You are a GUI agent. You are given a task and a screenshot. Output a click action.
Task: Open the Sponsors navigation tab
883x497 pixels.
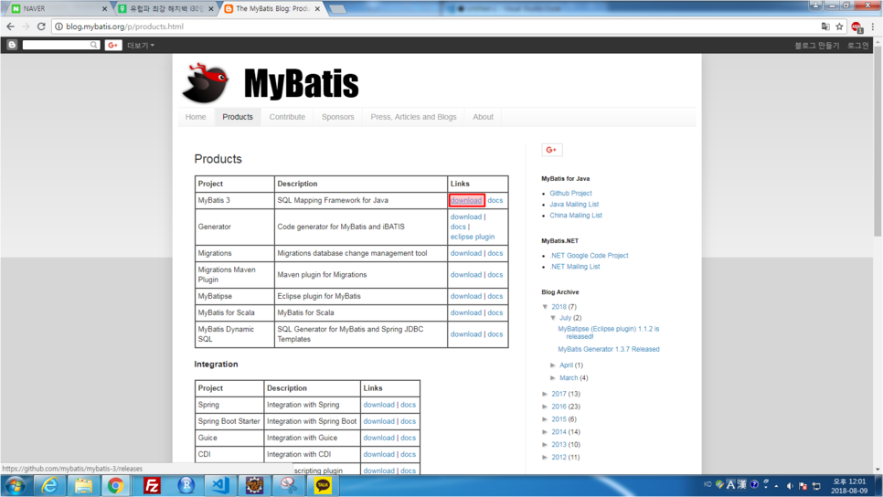338,117
